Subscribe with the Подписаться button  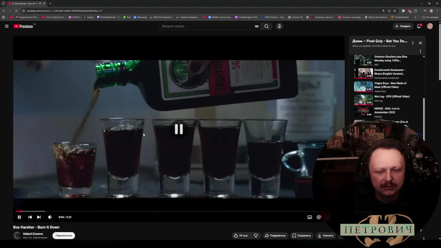pos(64,236)
